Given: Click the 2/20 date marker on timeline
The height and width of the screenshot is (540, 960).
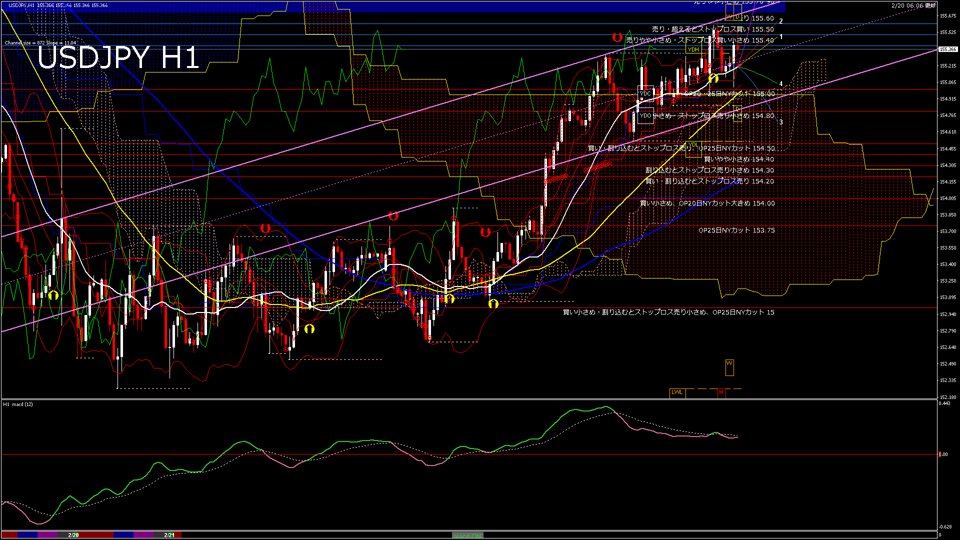Looking at the screenshot, I should click(73, 535).
